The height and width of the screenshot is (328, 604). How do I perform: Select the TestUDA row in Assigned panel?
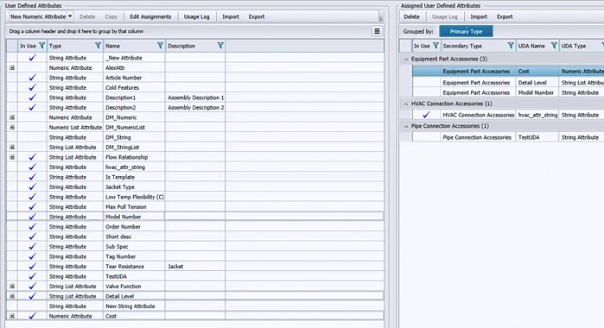pyautogui.click(x=508, y=137)
